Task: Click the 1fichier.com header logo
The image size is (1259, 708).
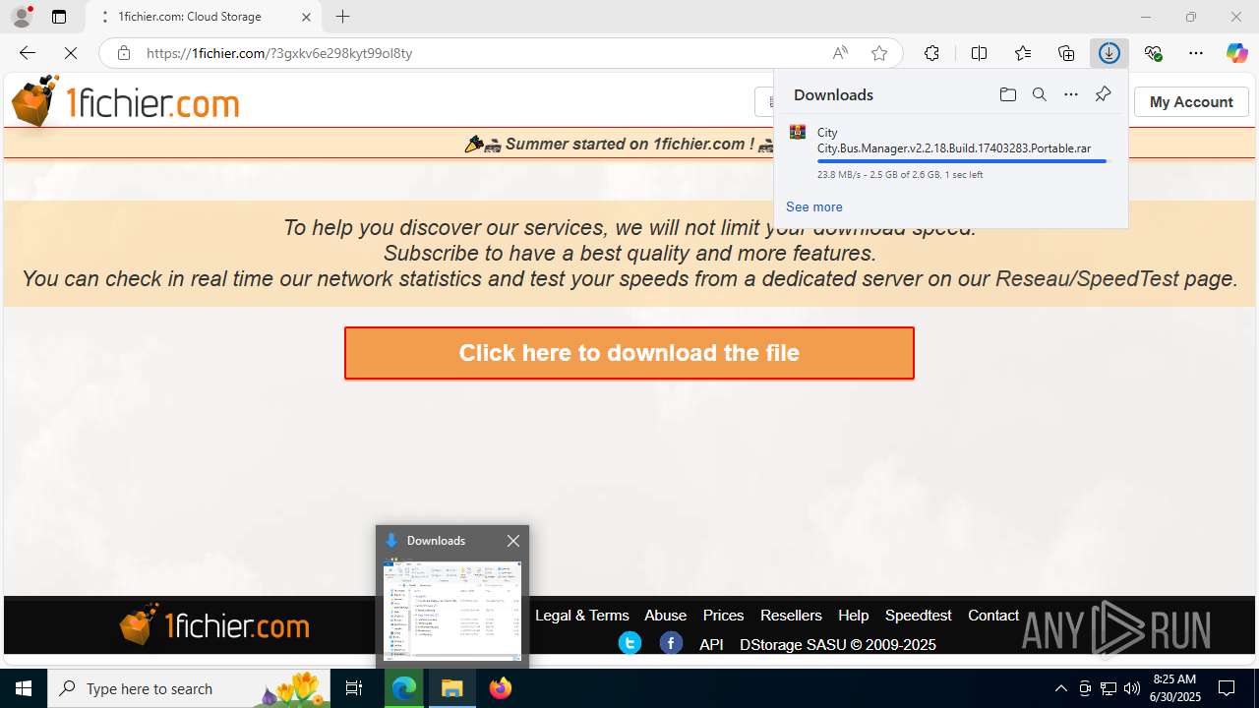Action: pyautogui.click(x=125, y=101)
